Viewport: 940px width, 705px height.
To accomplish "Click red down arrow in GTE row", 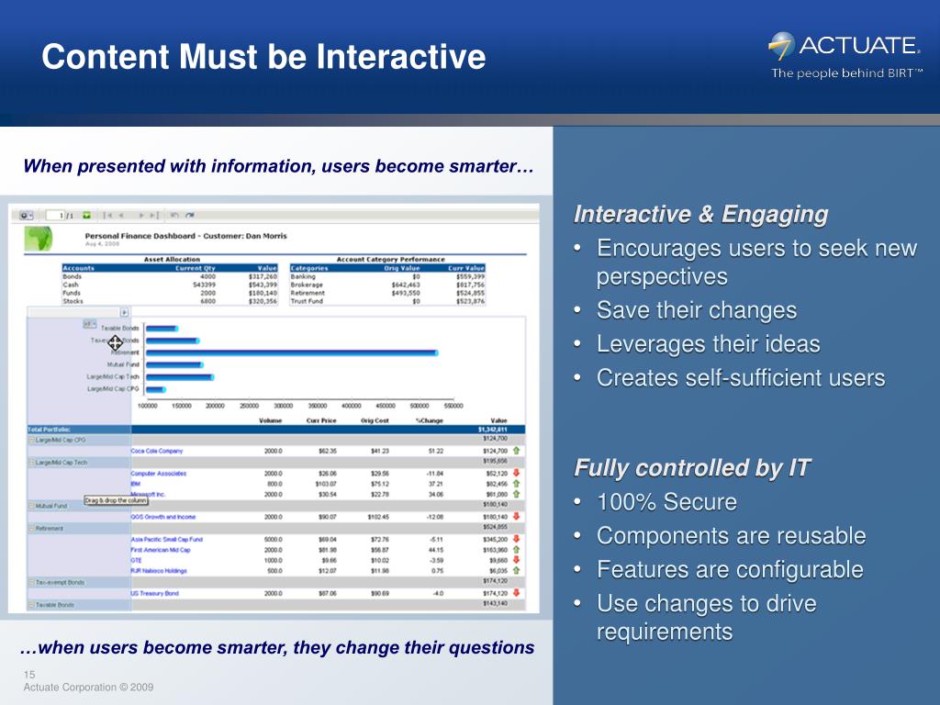I will click(516, 560).
